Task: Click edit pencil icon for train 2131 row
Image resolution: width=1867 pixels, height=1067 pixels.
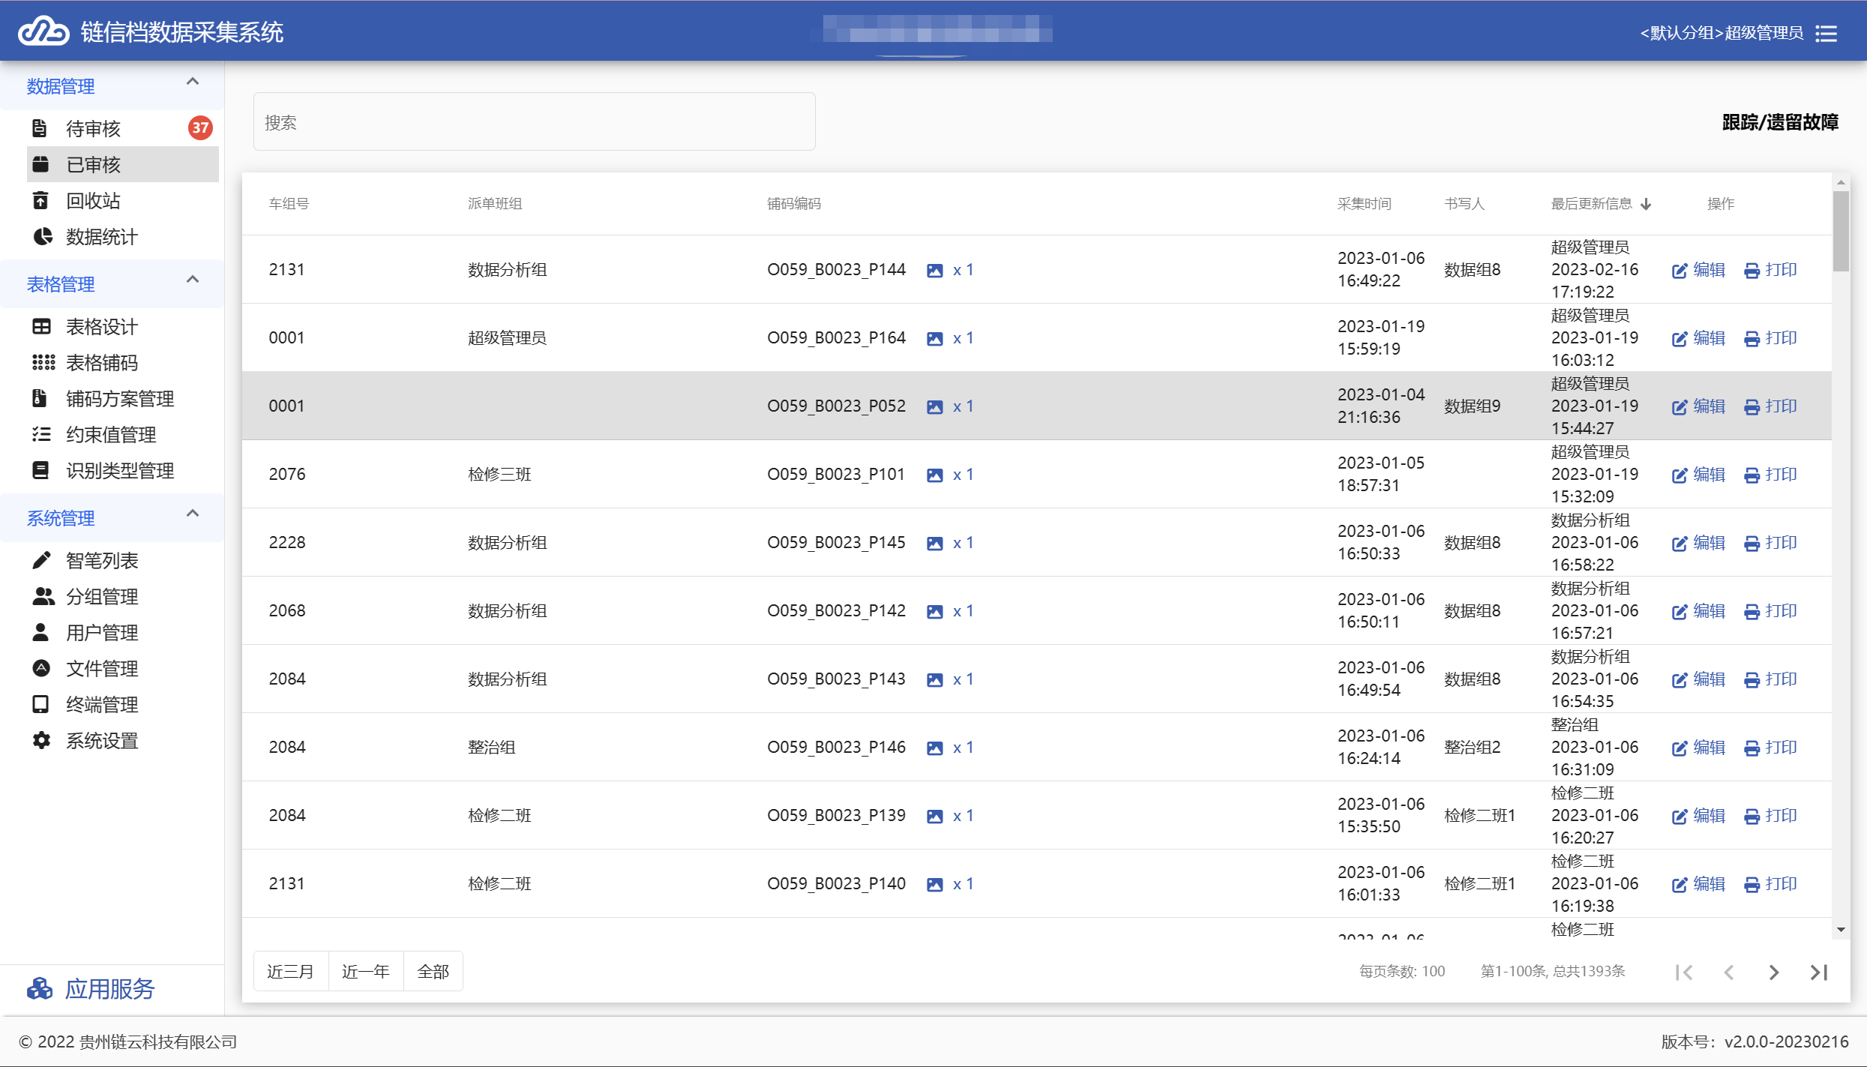Action: coord(1680,271)
